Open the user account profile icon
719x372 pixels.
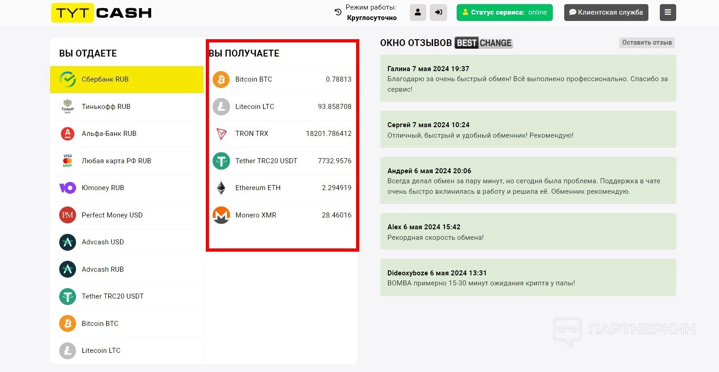(x=418, y=12)
